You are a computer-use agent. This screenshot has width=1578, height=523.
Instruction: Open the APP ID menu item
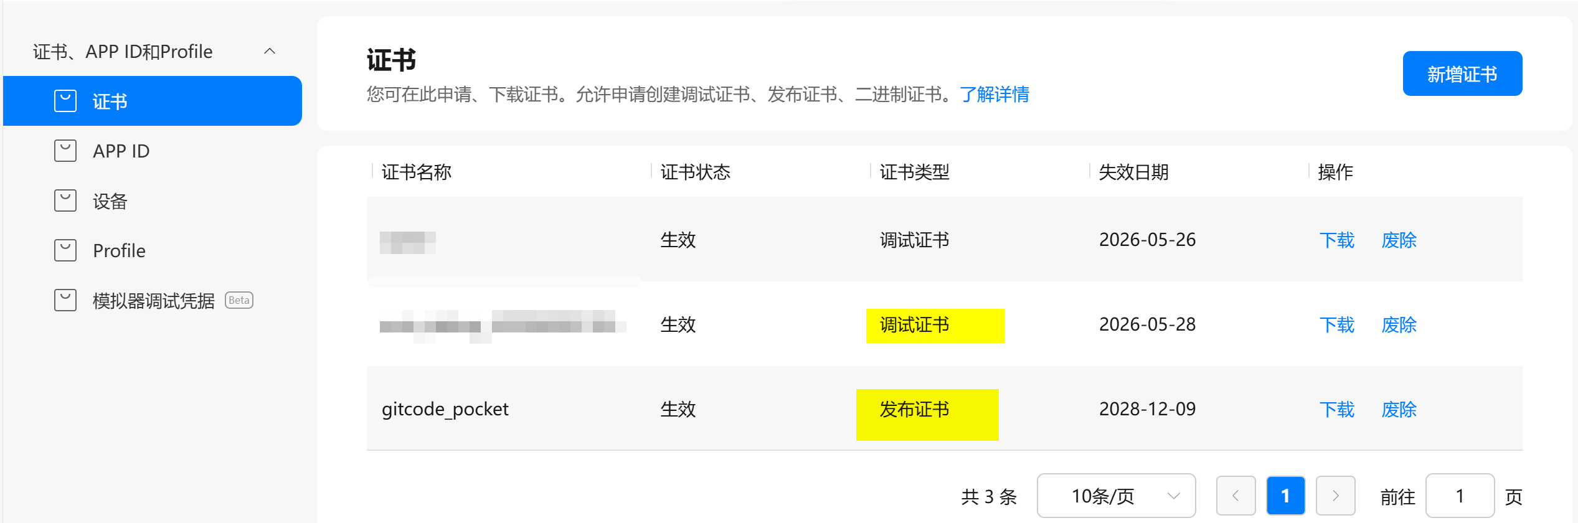tap(121, 151)
